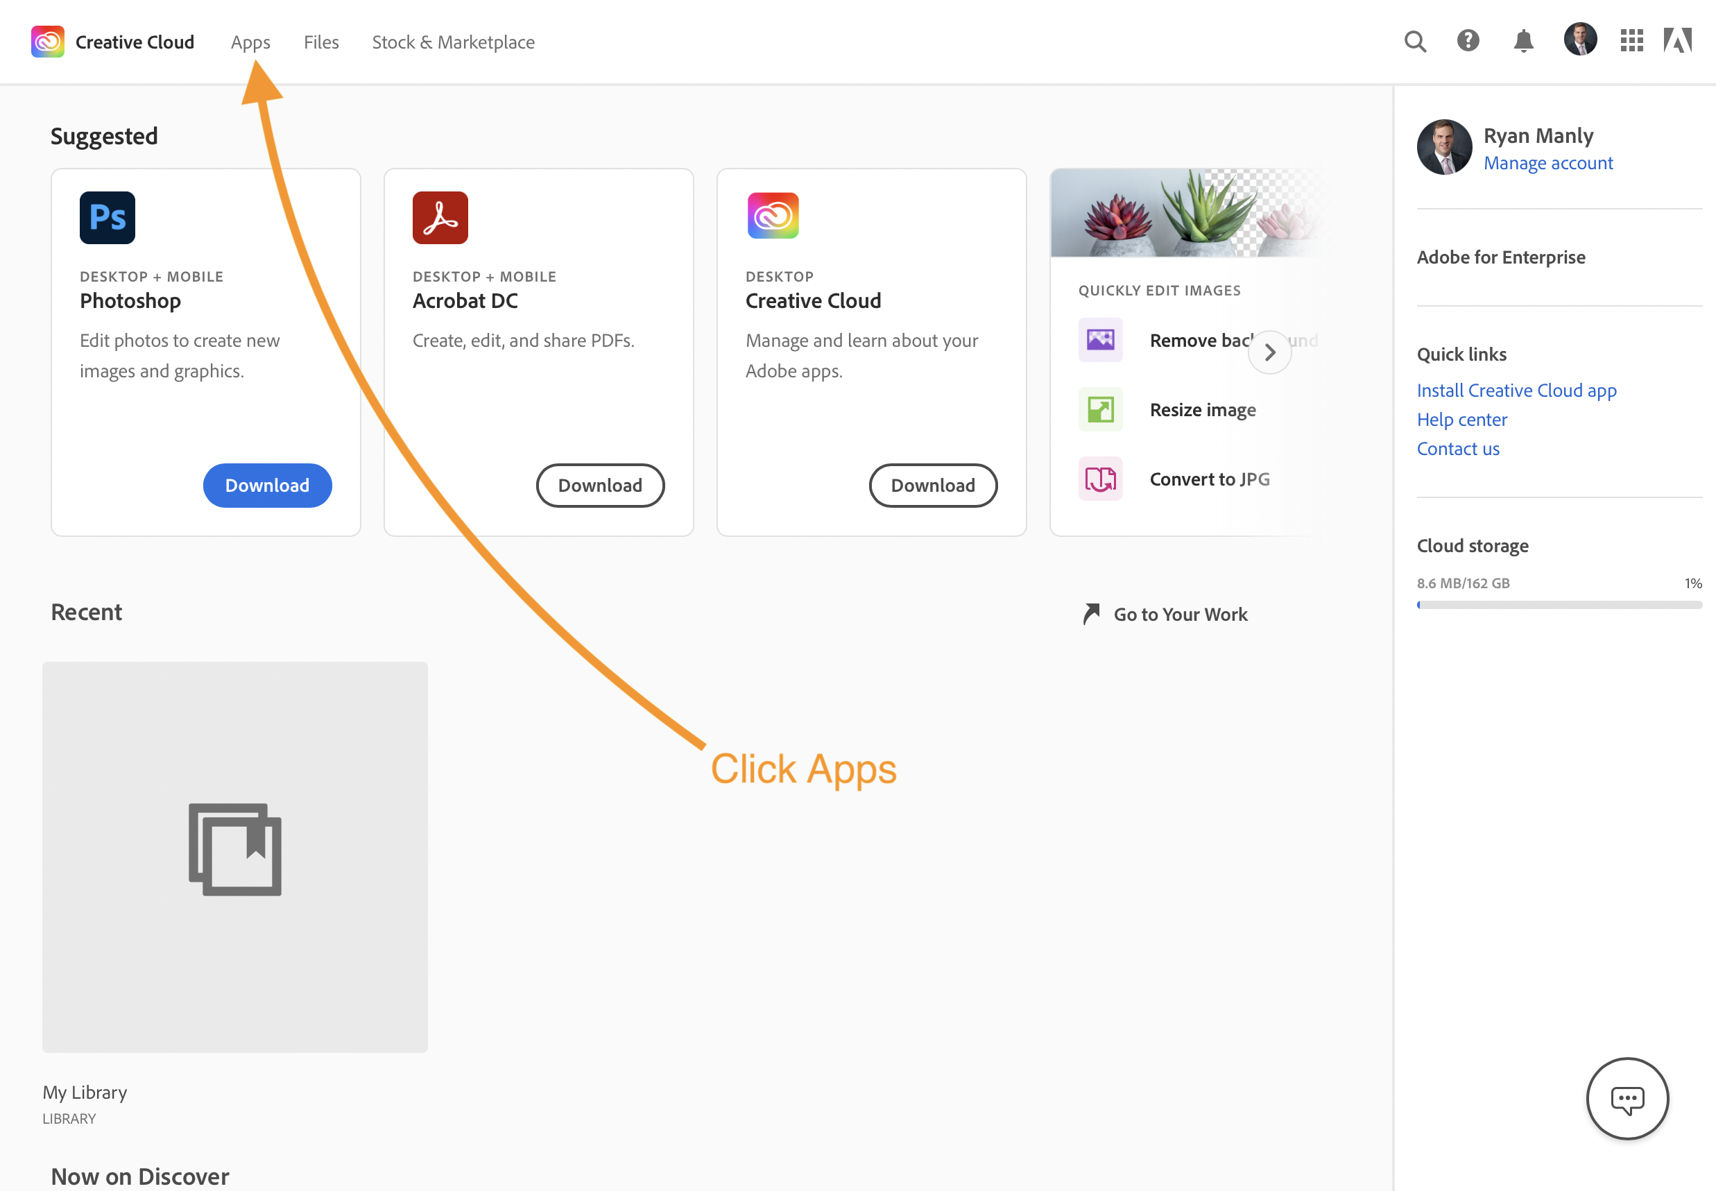Click the Convert to JPG icon
Image resolution: width=1716 pixels, height=1191 pixels.
click(x=1101, y=479)
